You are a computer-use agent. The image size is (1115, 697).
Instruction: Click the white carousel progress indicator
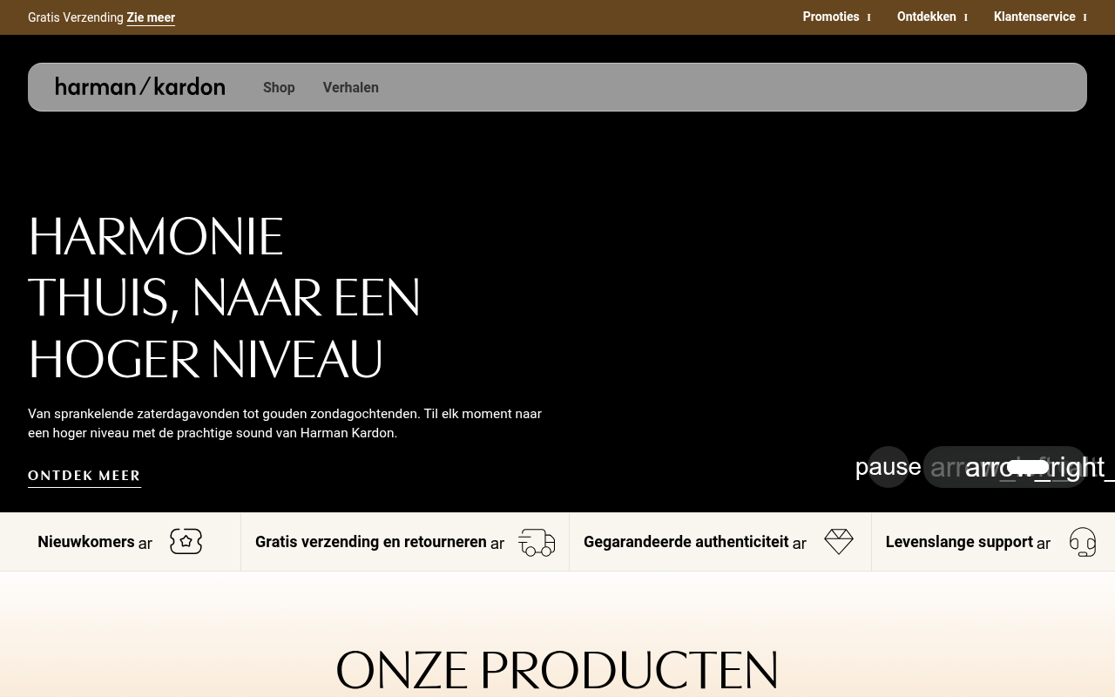tap(1028, 467)
